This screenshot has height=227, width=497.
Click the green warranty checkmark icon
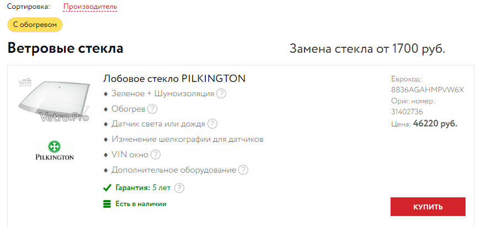(x=108, y=188)
